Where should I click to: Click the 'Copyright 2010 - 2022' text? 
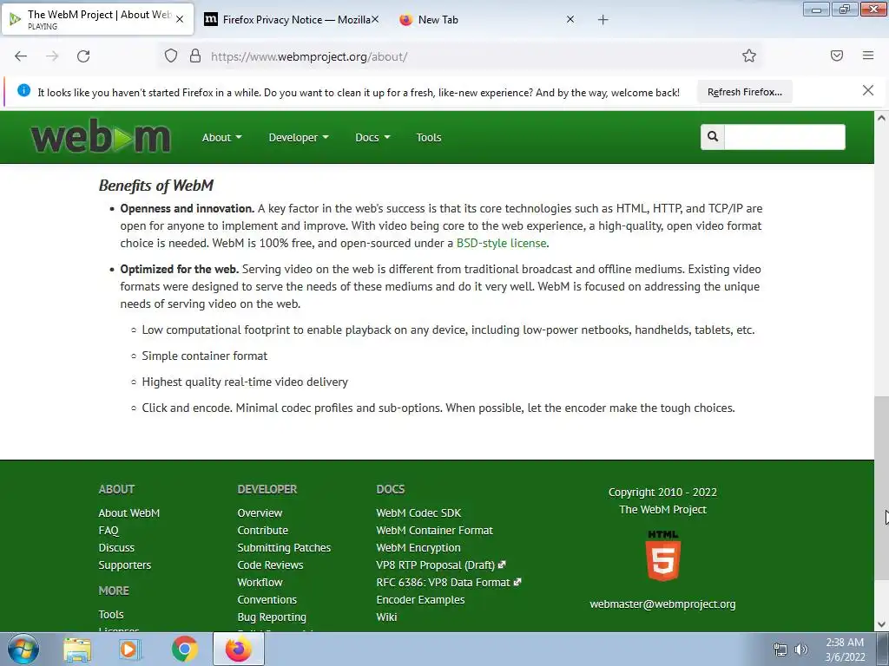pos(662,493)
